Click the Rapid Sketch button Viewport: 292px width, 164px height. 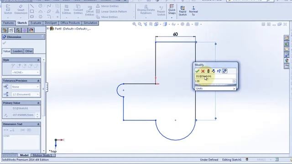(x=182, y=11)
